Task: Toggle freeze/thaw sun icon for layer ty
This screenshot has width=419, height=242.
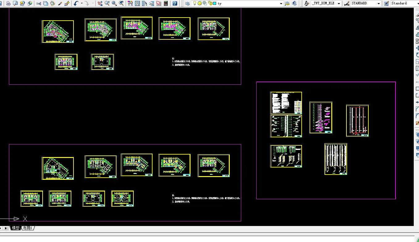Action: click(199, 3)
